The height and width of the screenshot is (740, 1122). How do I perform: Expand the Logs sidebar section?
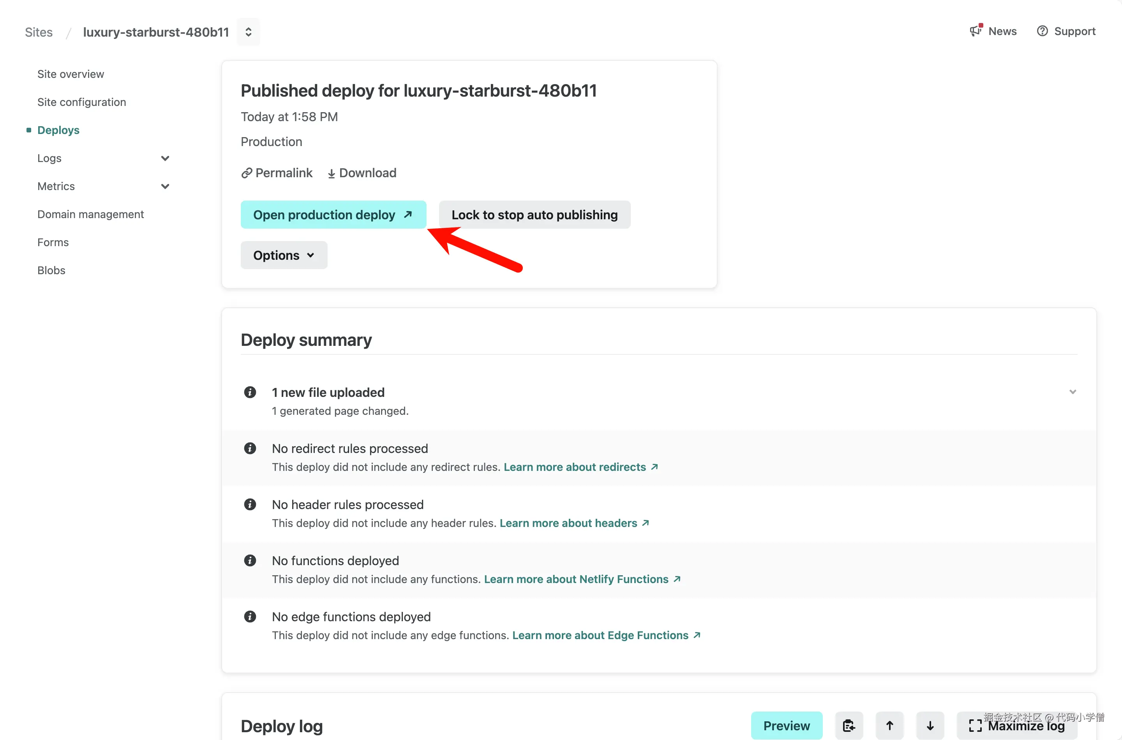tap(165, 158)
